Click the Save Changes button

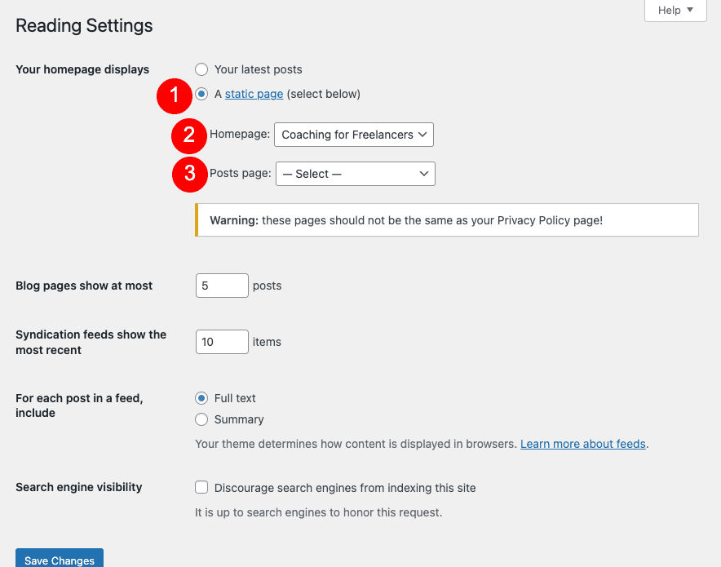click(x=60, y=559)
